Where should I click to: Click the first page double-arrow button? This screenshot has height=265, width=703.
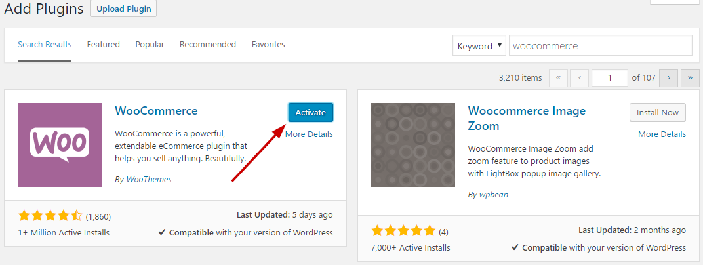[x=558, y=77]
